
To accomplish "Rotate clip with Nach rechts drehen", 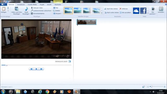I will [x=111, y=13].
